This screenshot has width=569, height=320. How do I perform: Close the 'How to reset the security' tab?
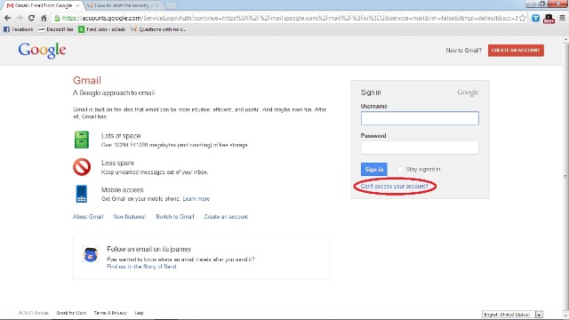(156, 6)
